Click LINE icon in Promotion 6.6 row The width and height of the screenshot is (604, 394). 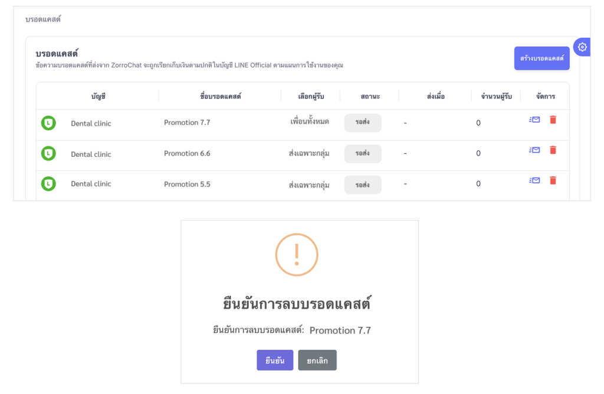(48, 153)
